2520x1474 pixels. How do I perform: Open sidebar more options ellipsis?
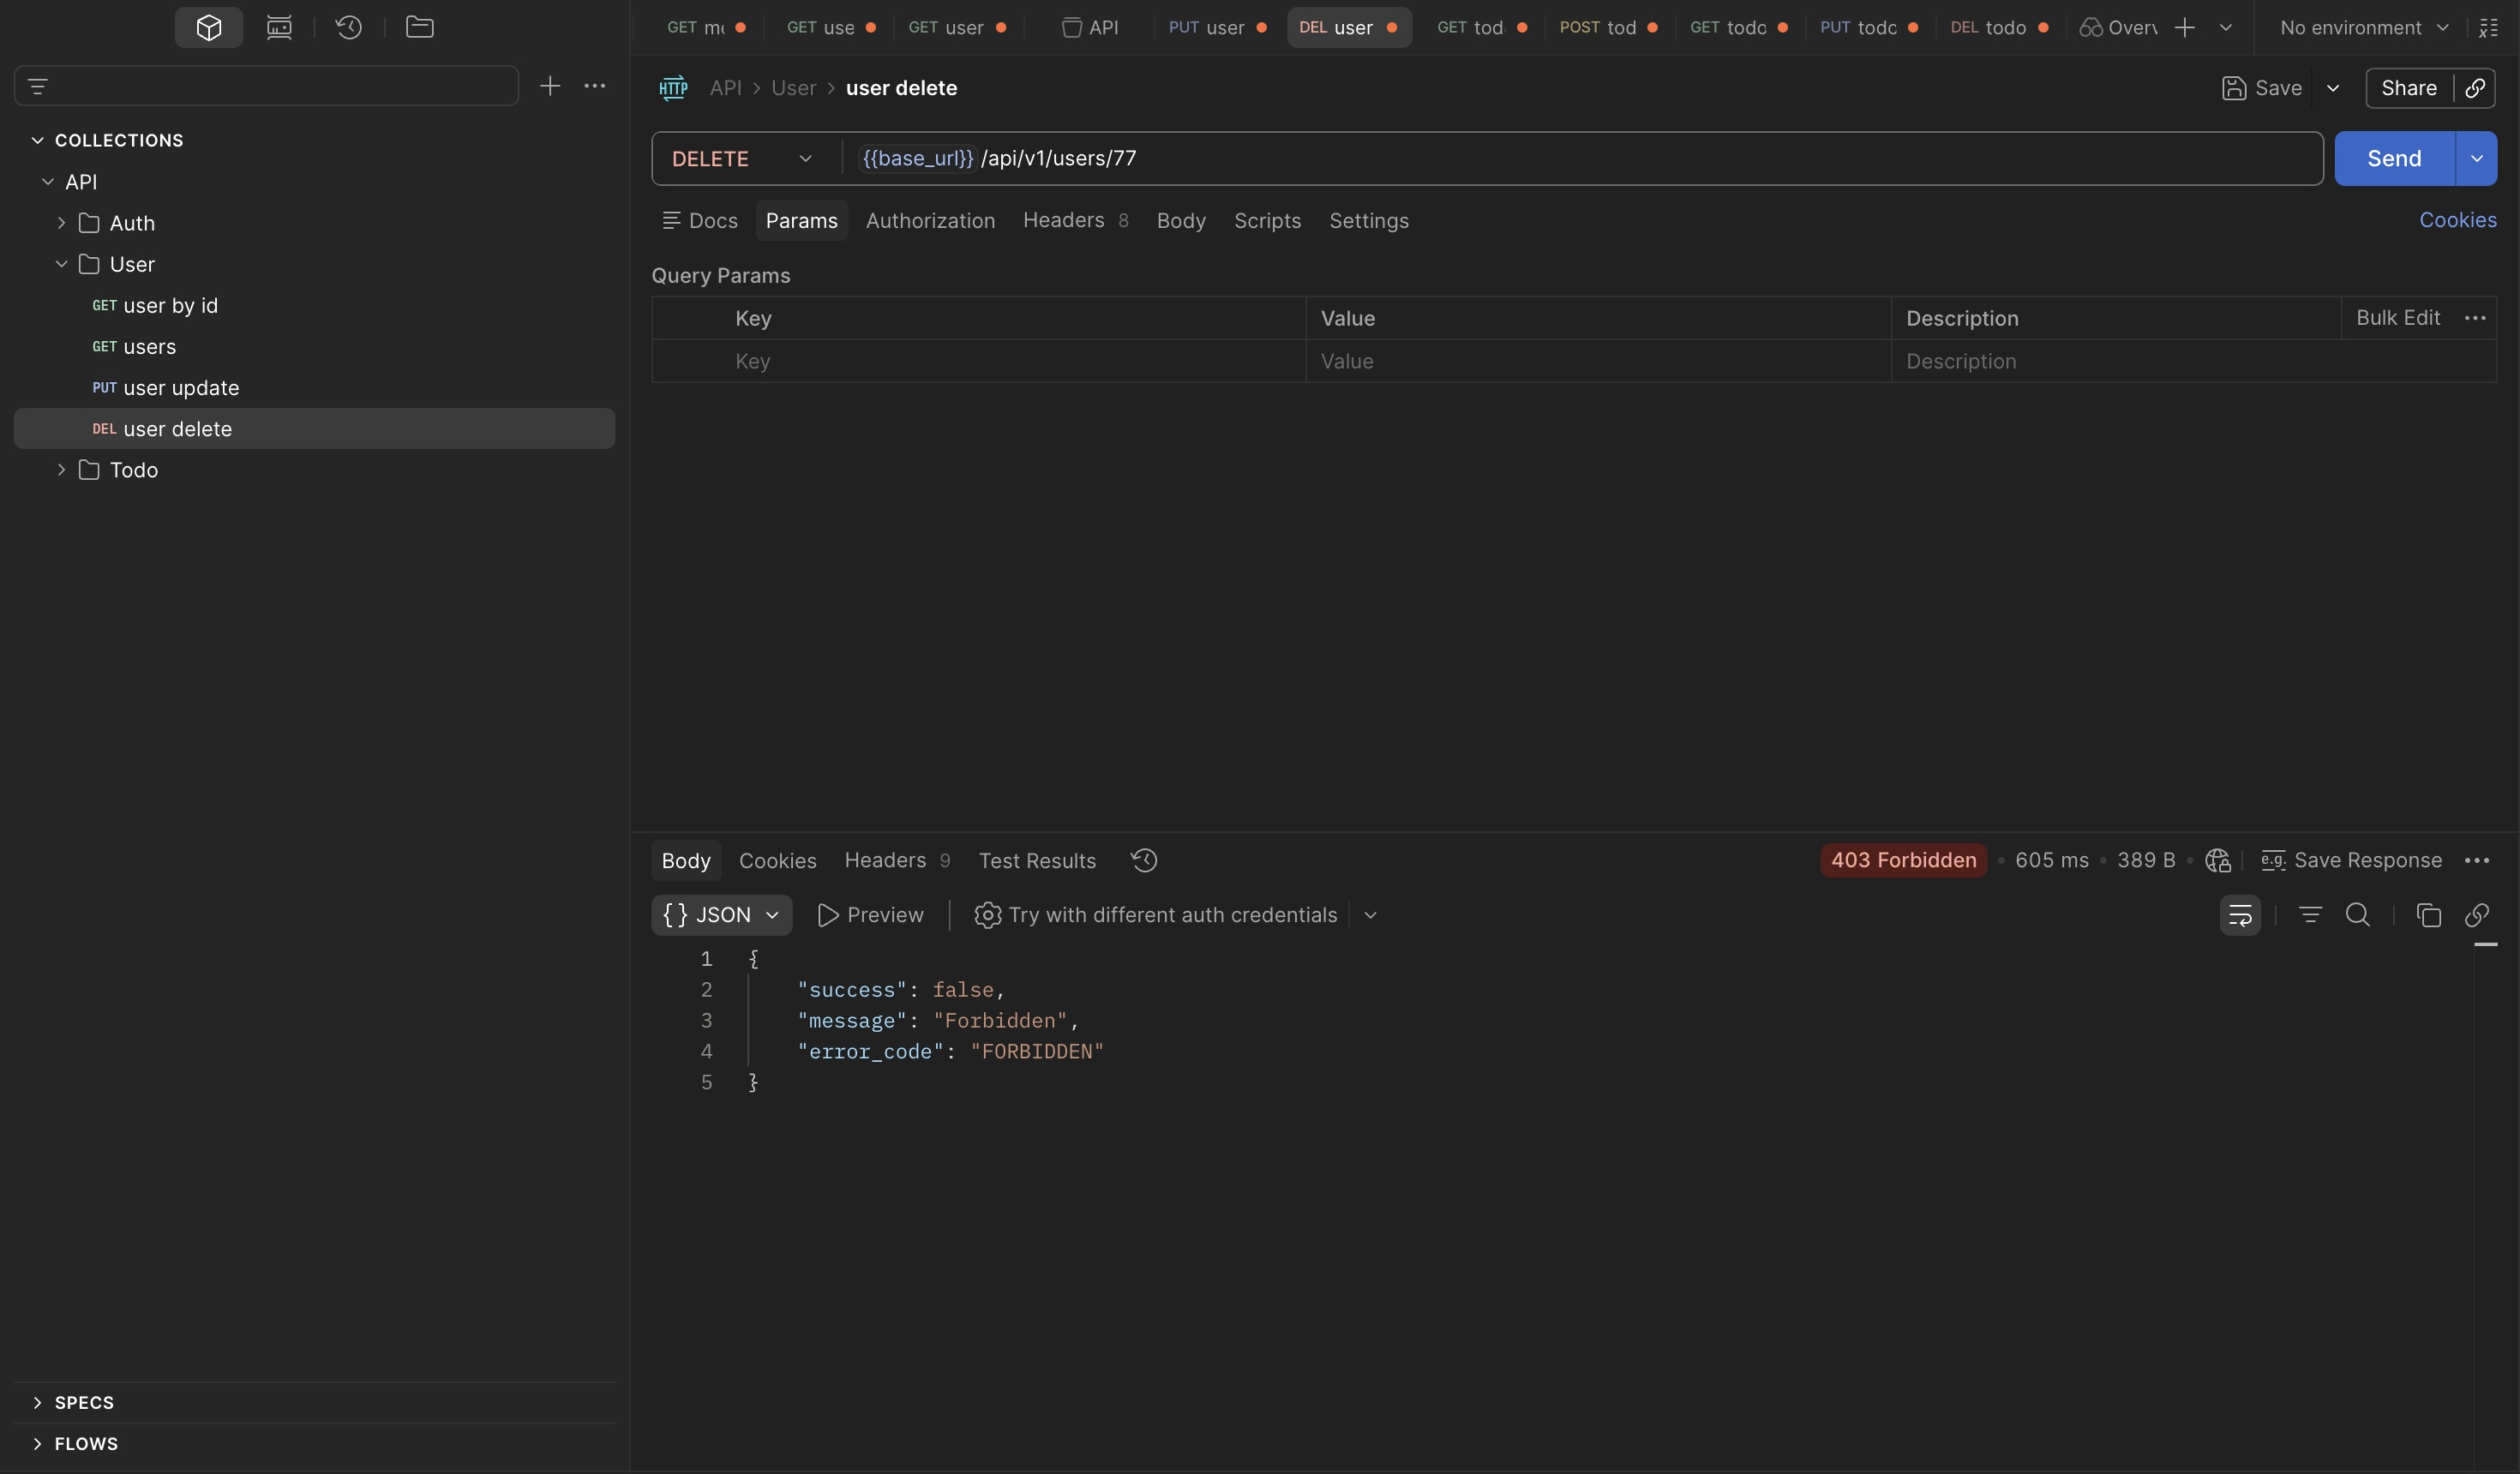point(595,86)
